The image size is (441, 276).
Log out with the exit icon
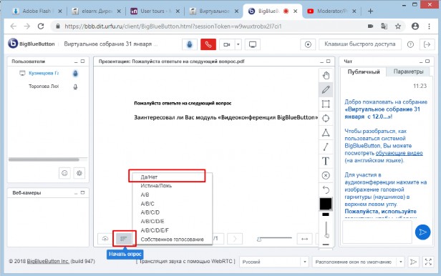427,44
